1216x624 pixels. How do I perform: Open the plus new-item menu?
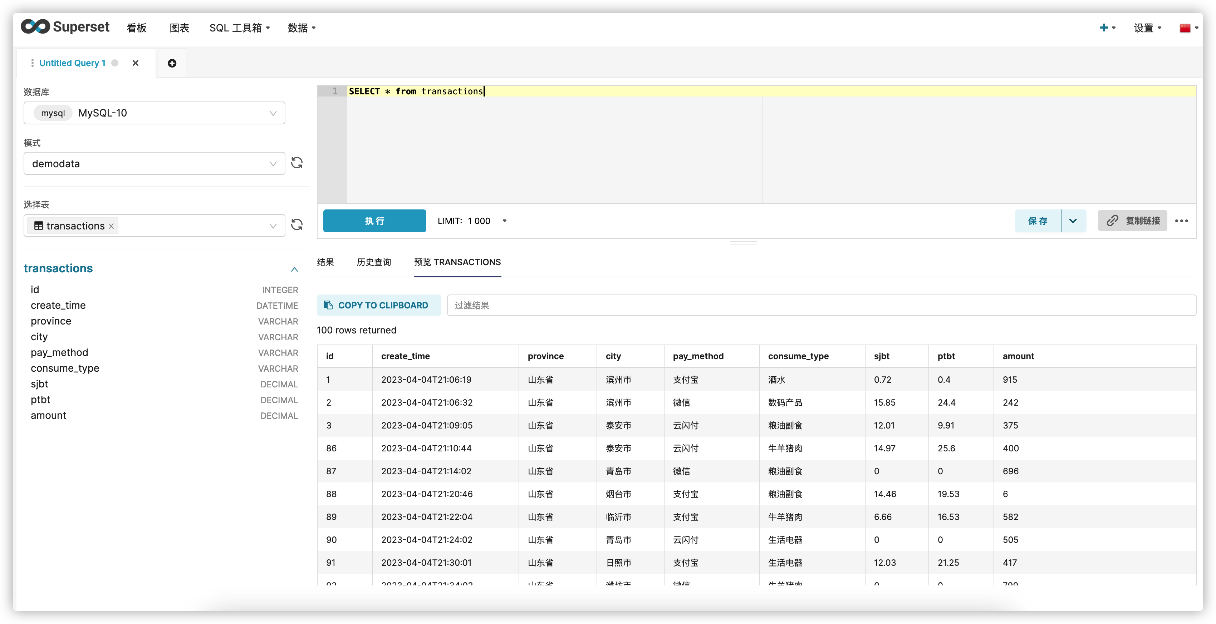1107,28
